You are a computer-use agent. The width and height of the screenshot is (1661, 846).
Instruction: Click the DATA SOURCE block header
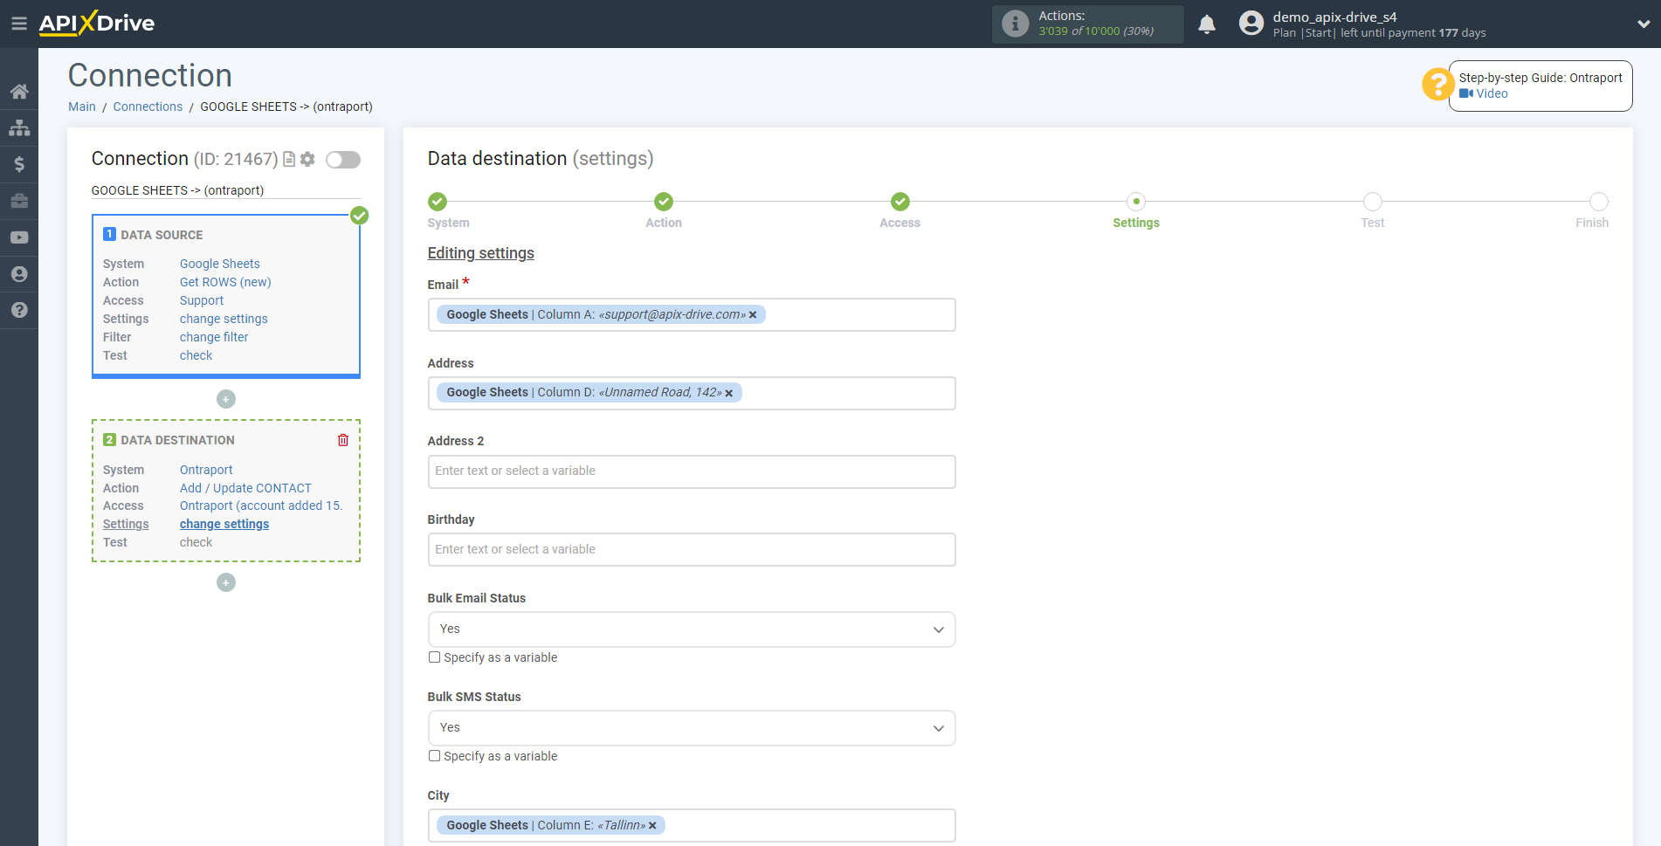tap(162, 235)
